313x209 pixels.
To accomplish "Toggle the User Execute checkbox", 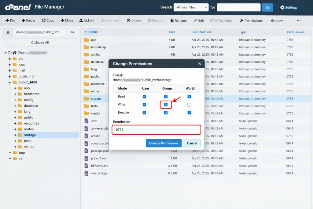I will coord(144,113).
